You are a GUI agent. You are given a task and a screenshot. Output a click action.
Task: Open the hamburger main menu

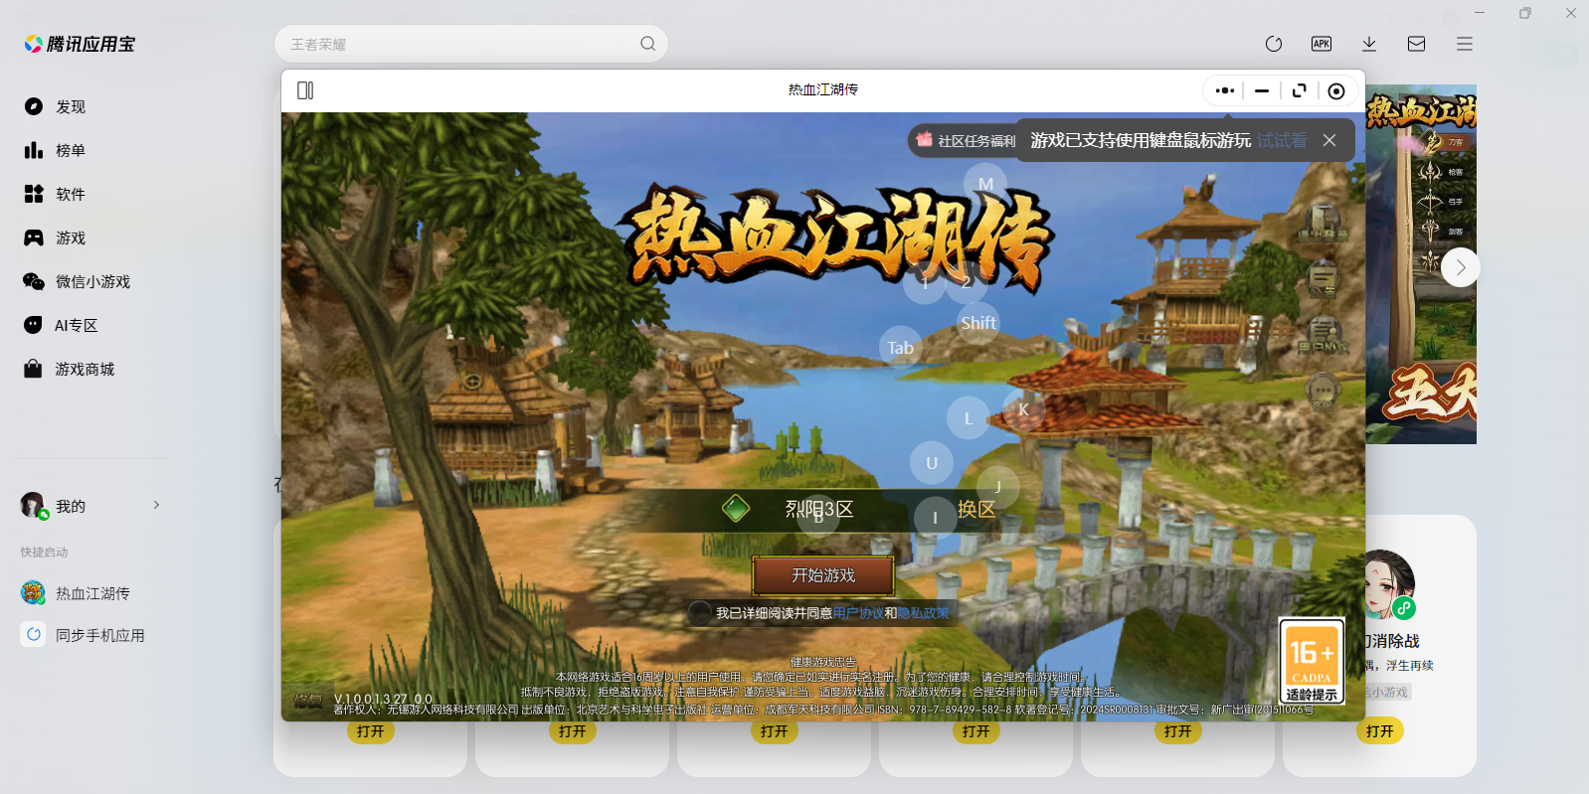tap(1465, 44)
